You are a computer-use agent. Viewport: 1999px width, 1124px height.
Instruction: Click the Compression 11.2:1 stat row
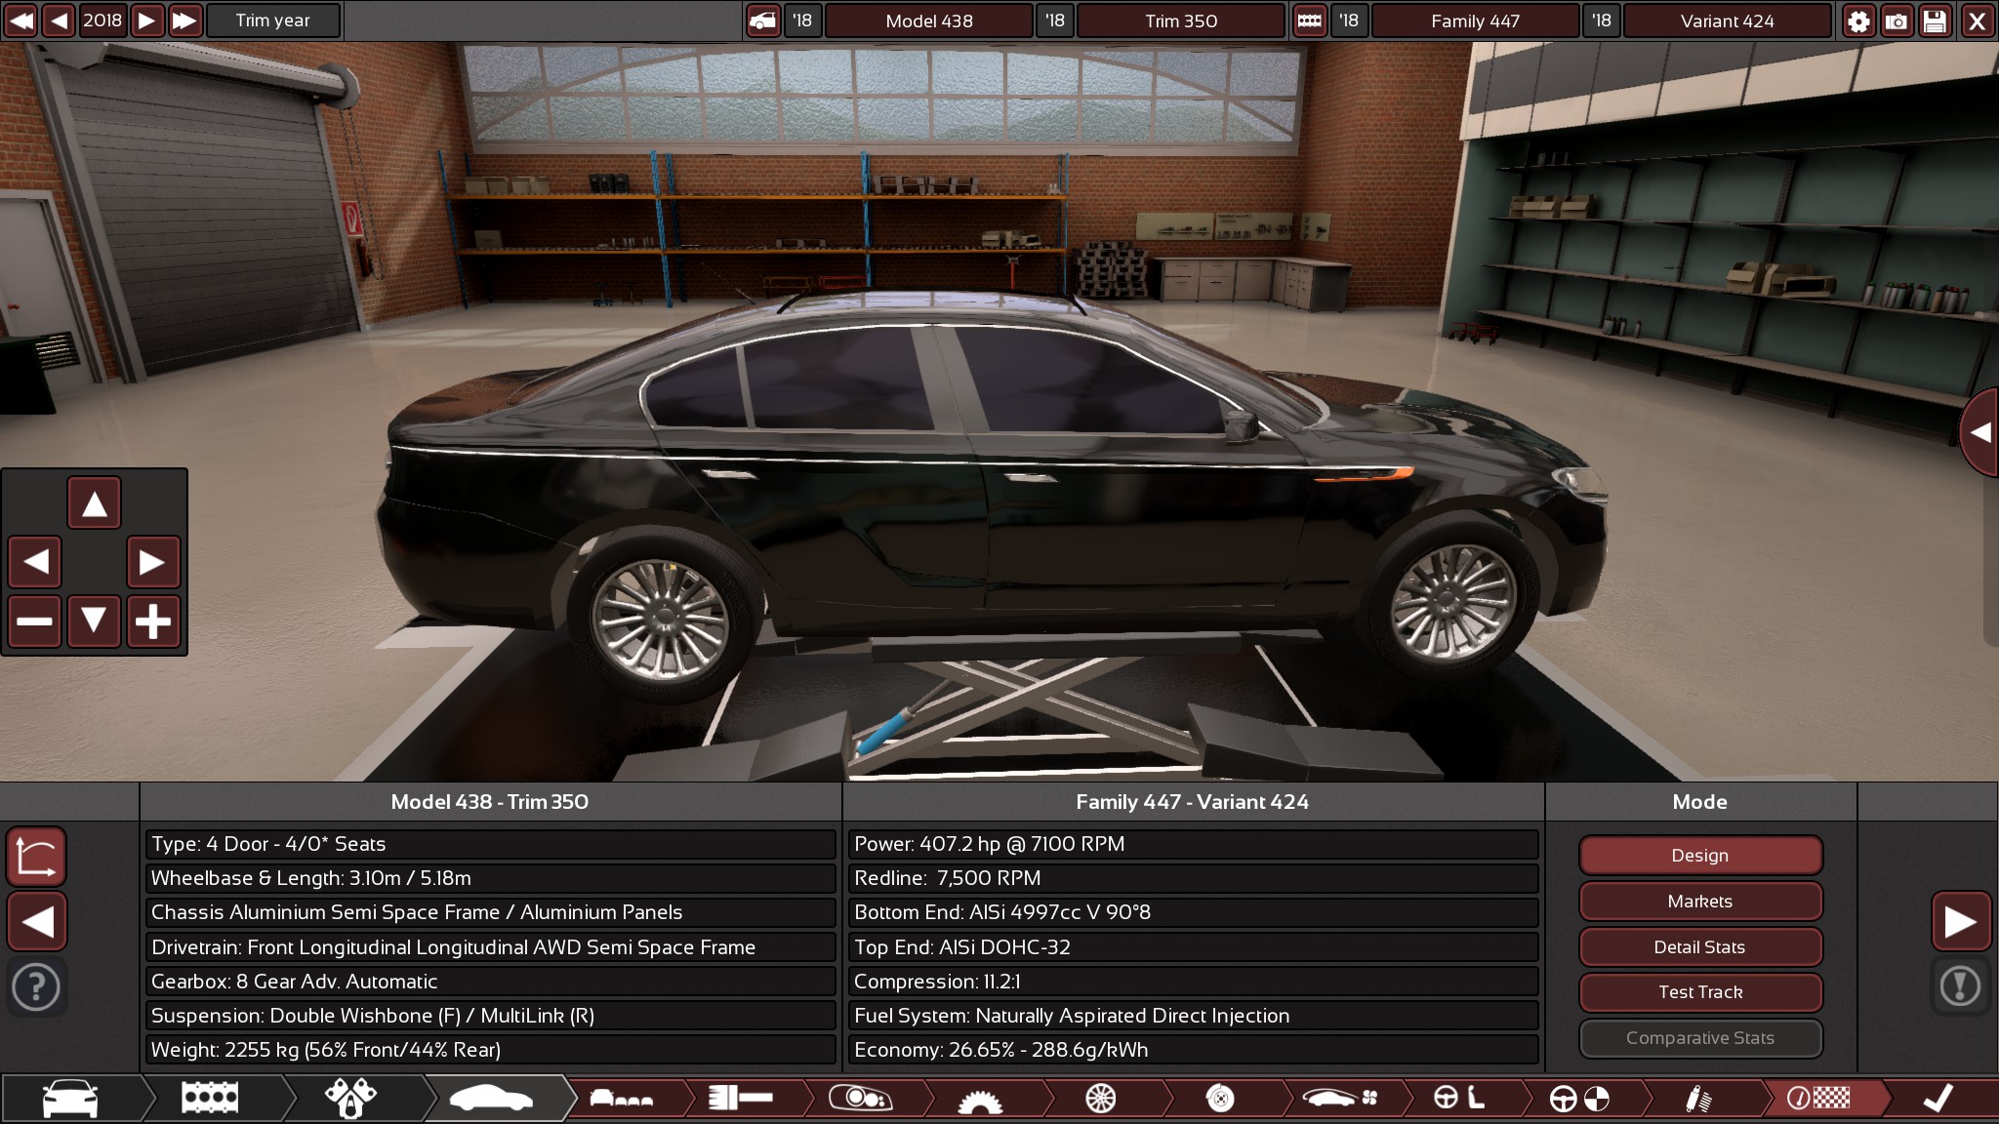(x=1193, y=982)
